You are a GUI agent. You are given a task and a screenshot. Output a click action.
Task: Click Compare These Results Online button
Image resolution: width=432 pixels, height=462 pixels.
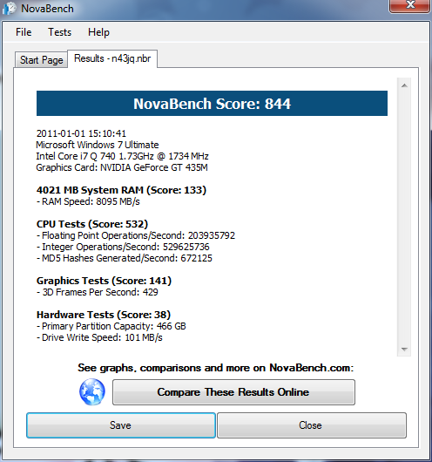[233, 392]
